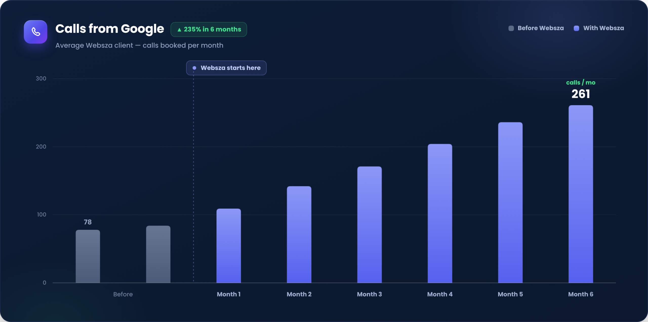Click the 'Month 6' axis label
This screenshot has width=648, height=322.
[581, 294]
